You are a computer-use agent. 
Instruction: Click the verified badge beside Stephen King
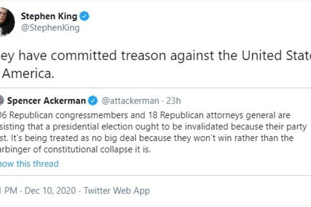point(84,16)
